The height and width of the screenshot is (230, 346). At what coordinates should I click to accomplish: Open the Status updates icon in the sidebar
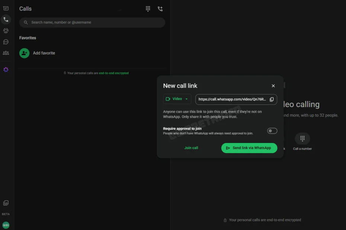point(6,30)
